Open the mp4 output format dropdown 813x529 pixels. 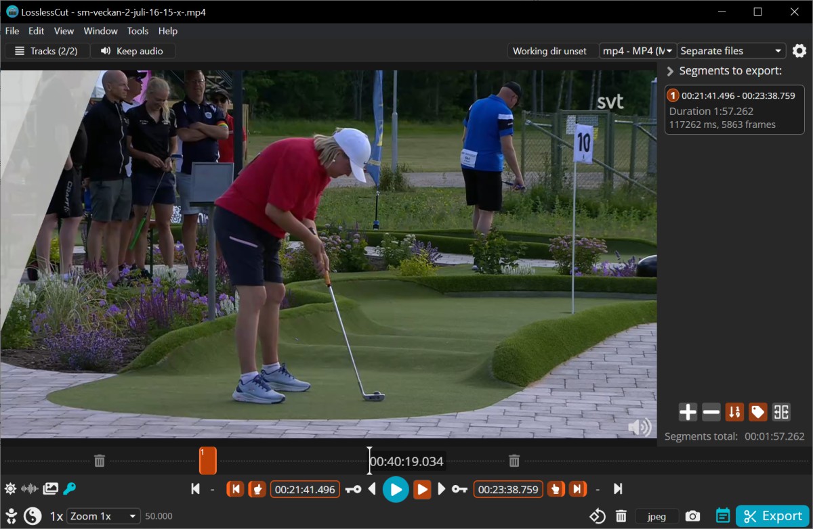tap(638, 51)
